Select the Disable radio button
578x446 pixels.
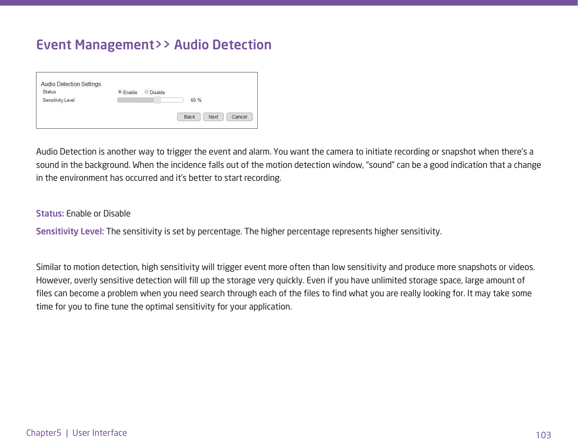coord(147,92)
